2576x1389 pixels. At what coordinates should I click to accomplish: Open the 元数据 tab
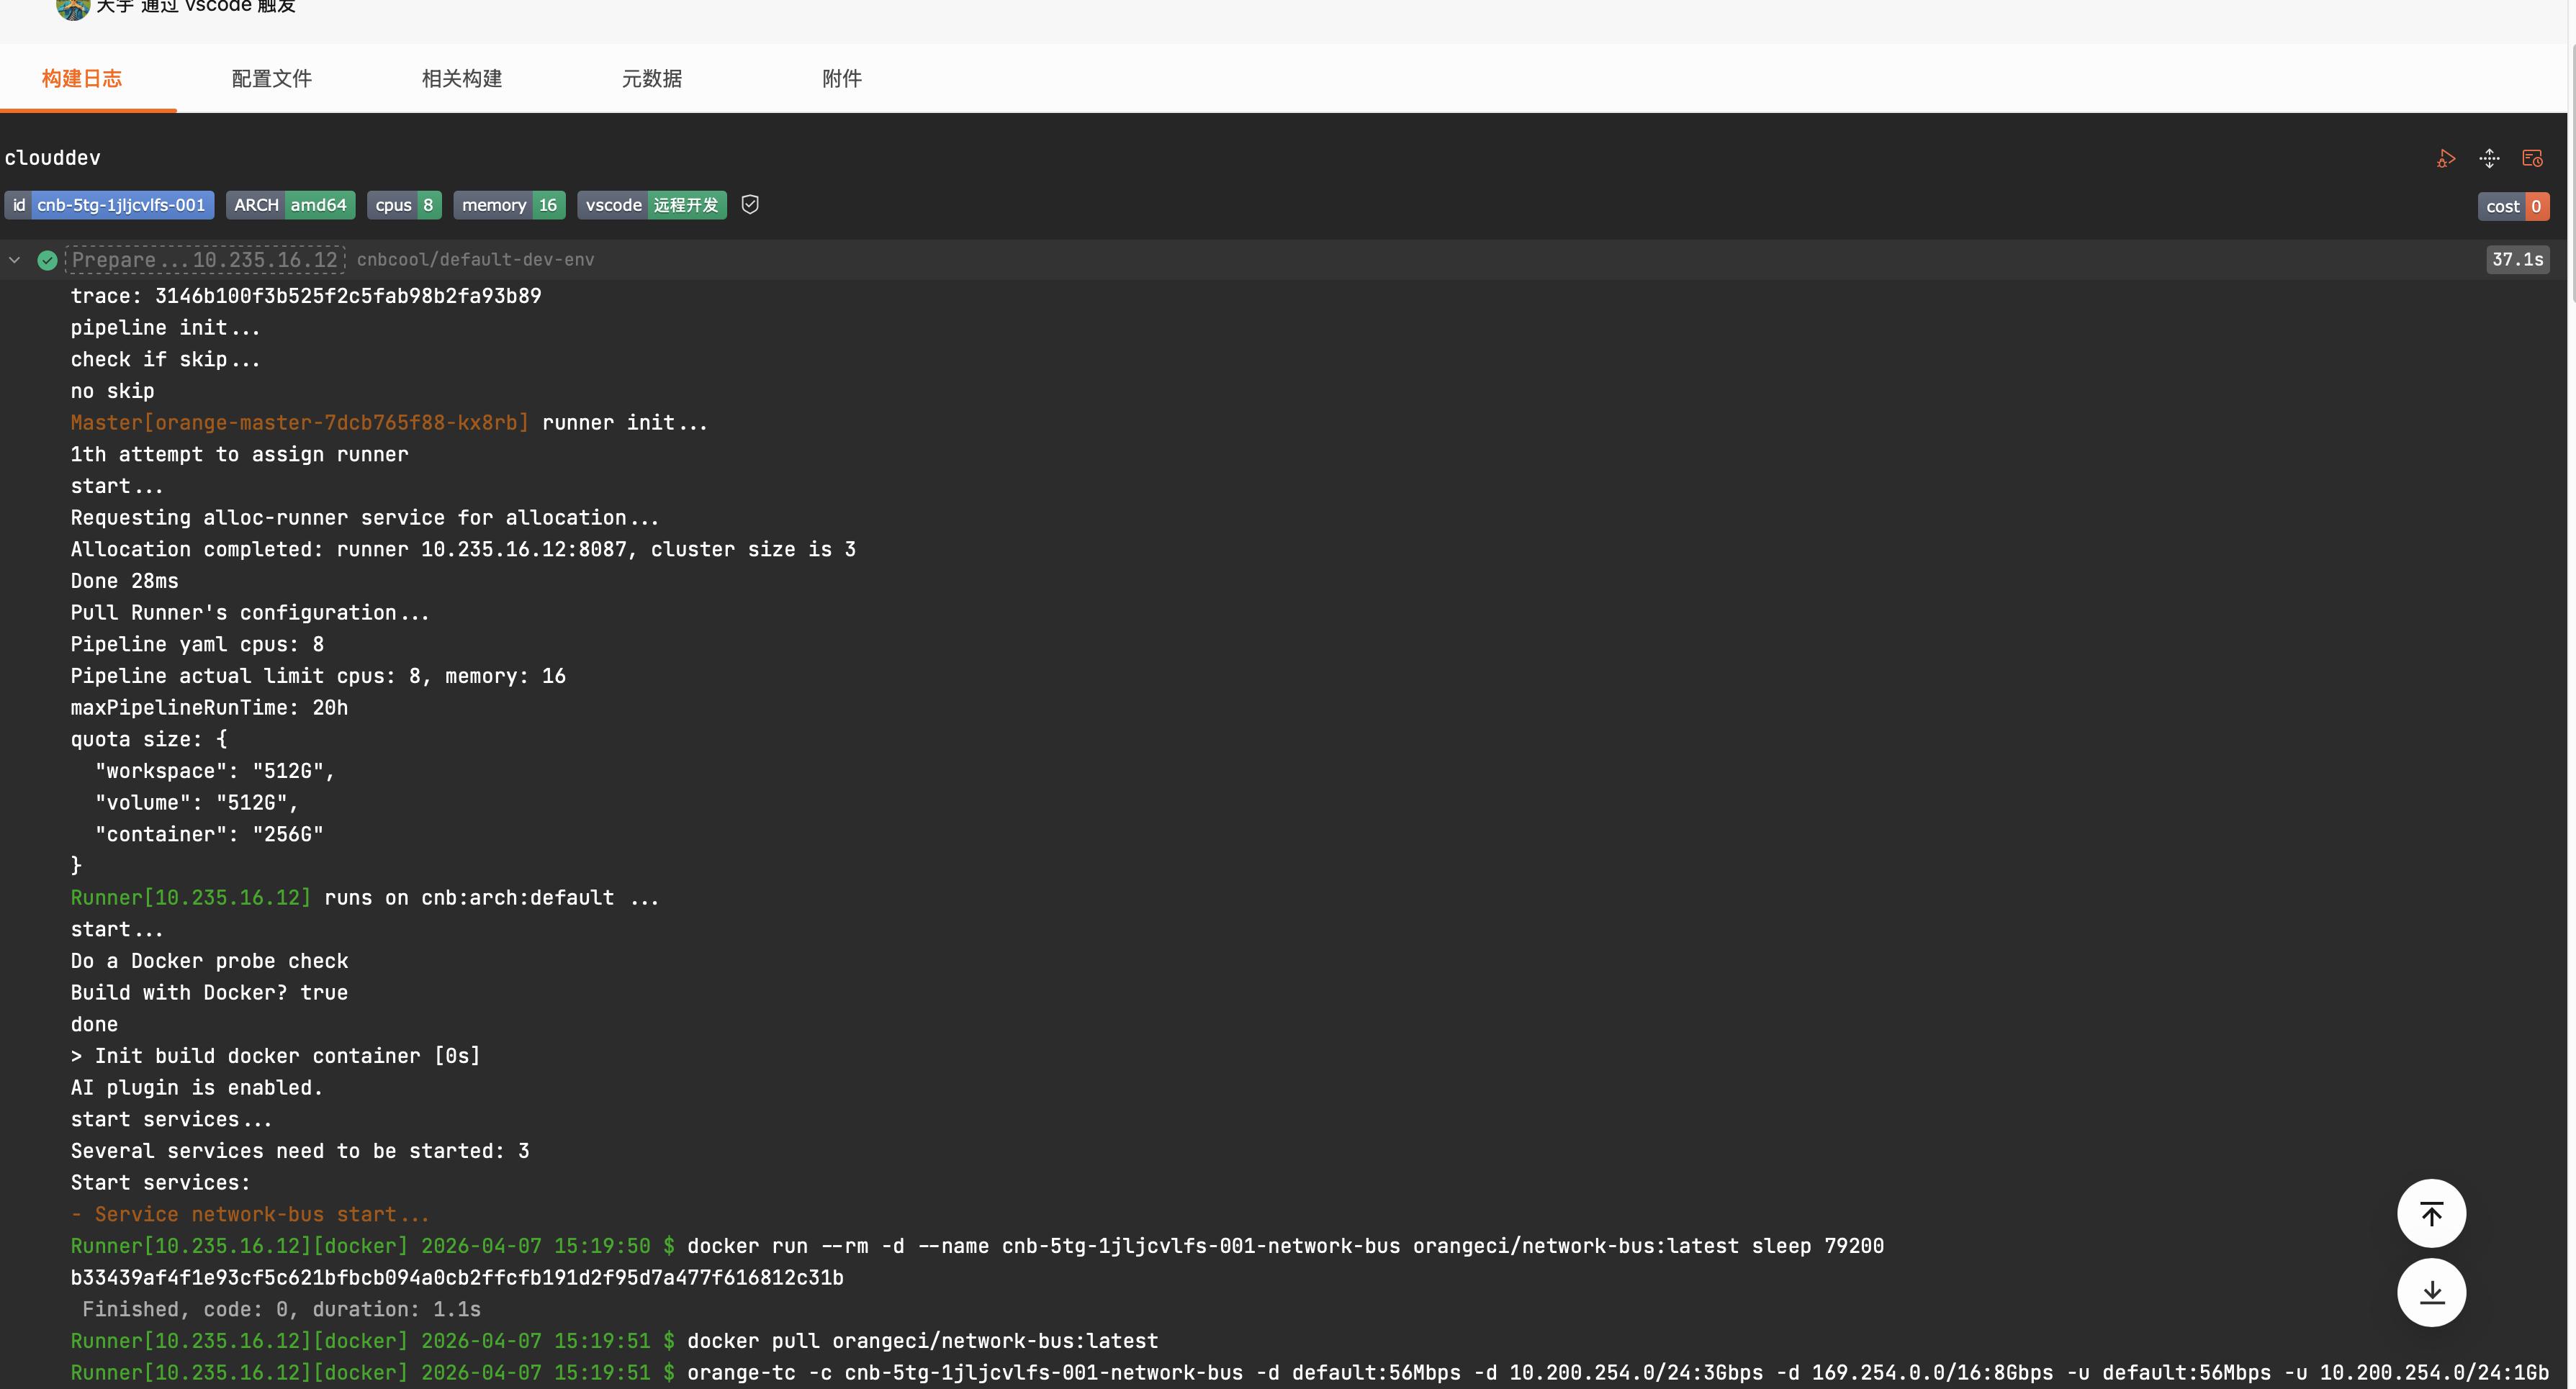coord(651,79)
